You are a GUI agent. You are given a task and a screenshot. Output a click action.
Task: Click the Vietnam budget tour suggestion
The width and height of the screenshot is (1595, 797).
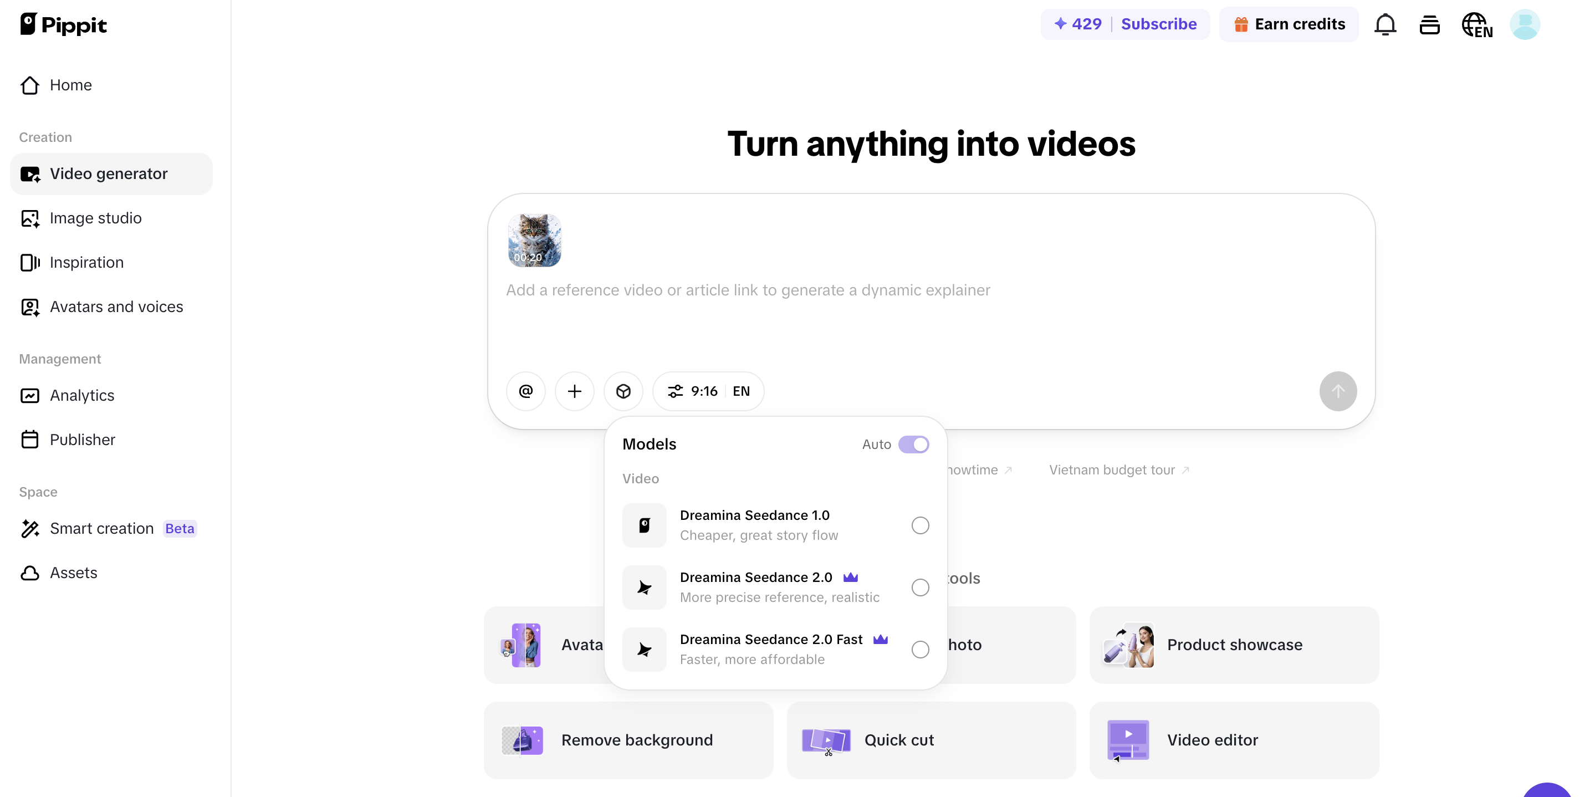click(1119, 470)
